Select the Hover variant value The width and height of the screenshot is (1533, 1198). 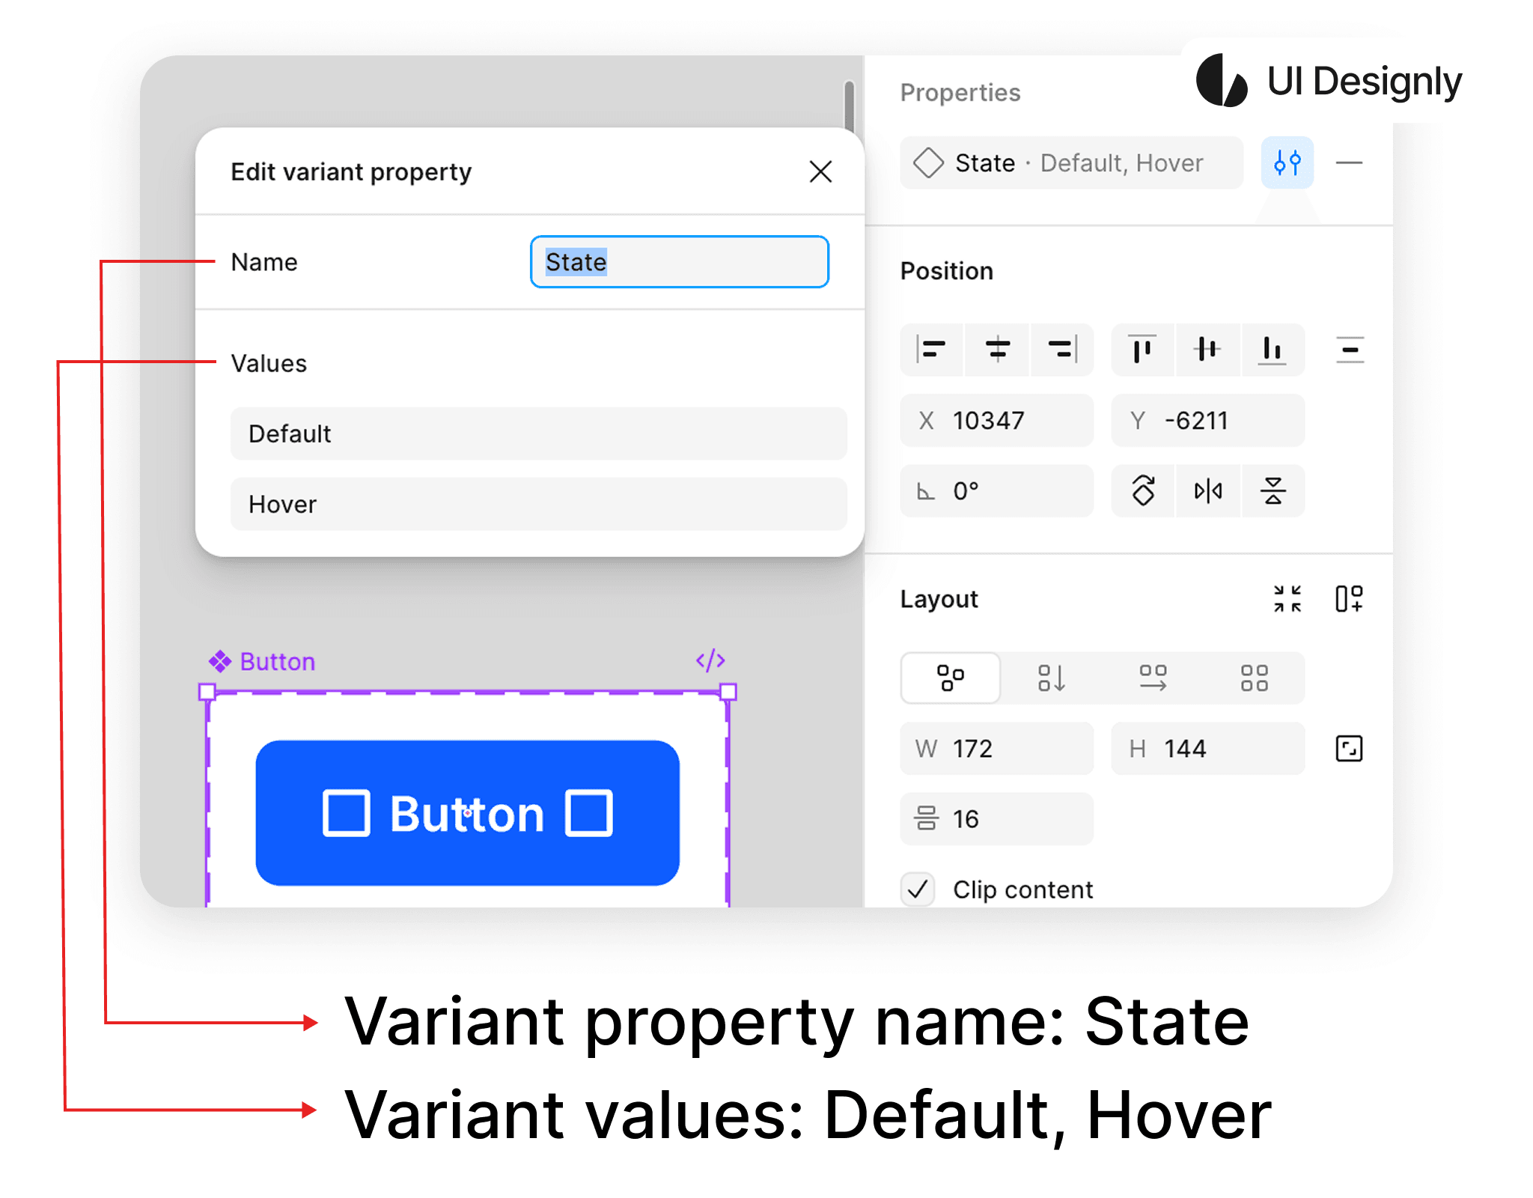538,504
